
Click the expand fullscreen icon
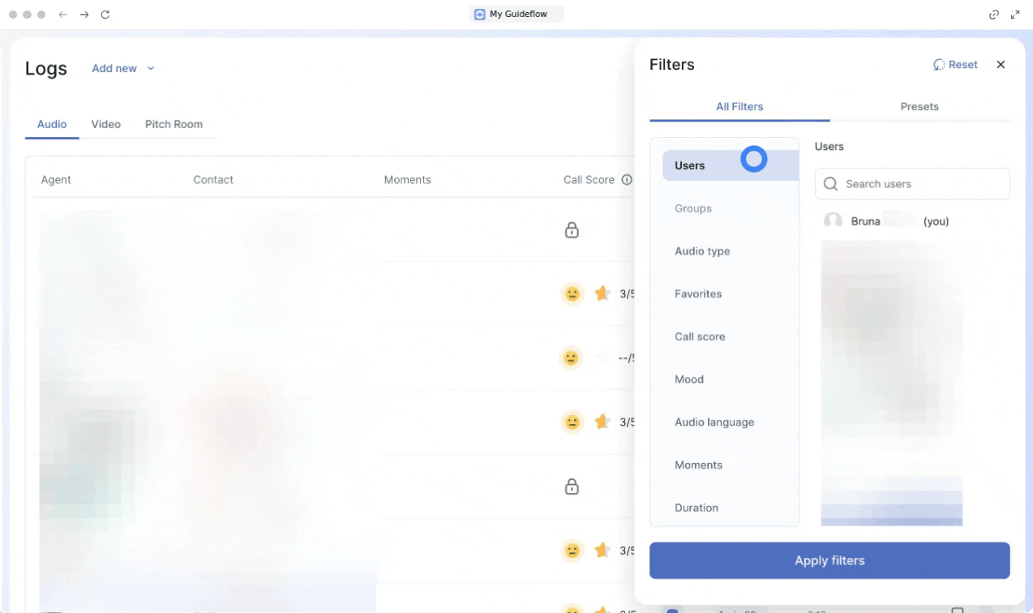1015,15
